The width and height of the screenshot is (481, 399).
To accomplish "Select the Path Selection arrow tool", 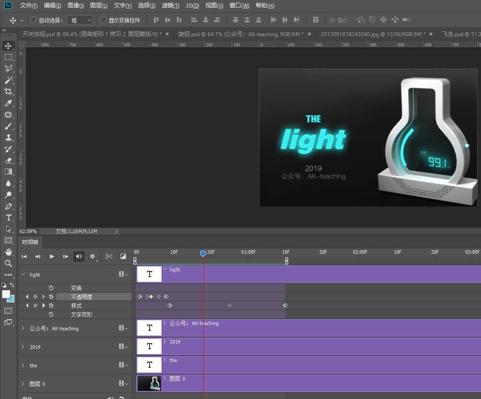I will click(8, 229).
